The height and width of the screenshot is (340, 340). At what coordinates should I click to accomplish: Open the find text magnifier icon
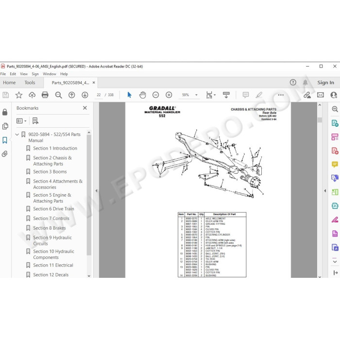(59, 95)
